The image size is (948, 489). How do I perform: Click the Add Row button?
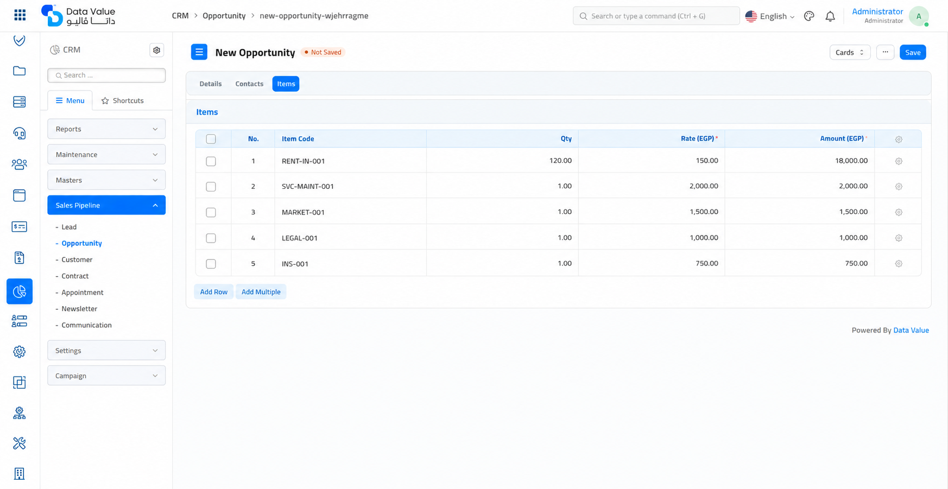coord(214,292)
